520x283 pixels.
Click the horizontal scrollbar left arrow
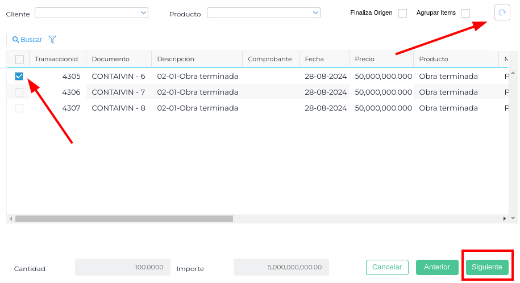click(x=11, y=218)
